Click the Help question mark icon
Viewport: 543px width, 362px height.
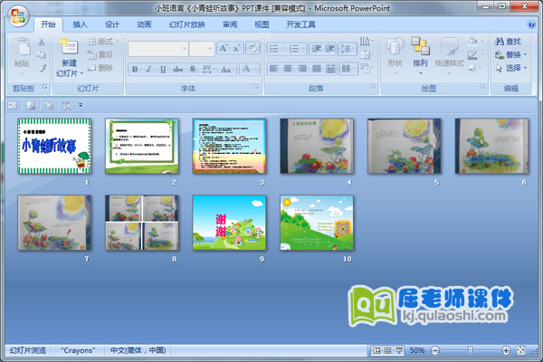coord(531,24)
